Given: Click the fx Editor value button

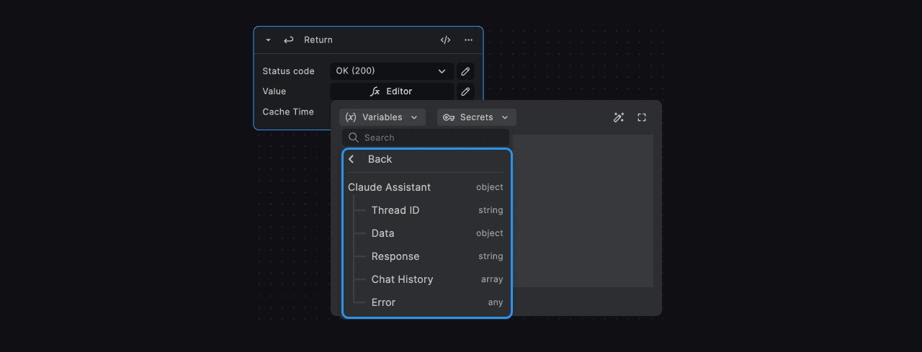Looking at the screenshot, I should pyautogui.click(x=392, y=91).
